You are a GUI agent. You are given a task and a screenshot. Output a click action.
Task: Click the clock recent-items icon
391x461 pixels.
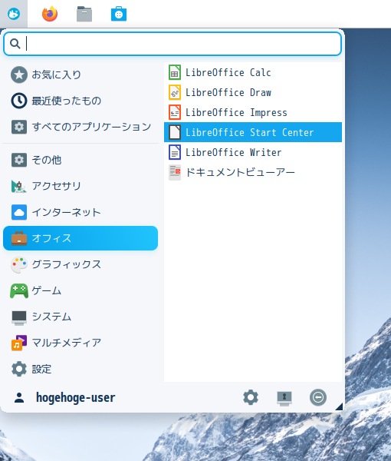click(19, 101)
